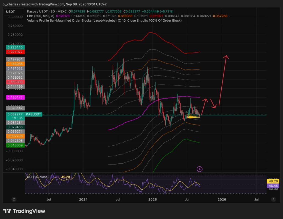
Task: Click the 2026 label on time axis
Action: (x=222, y=199)
